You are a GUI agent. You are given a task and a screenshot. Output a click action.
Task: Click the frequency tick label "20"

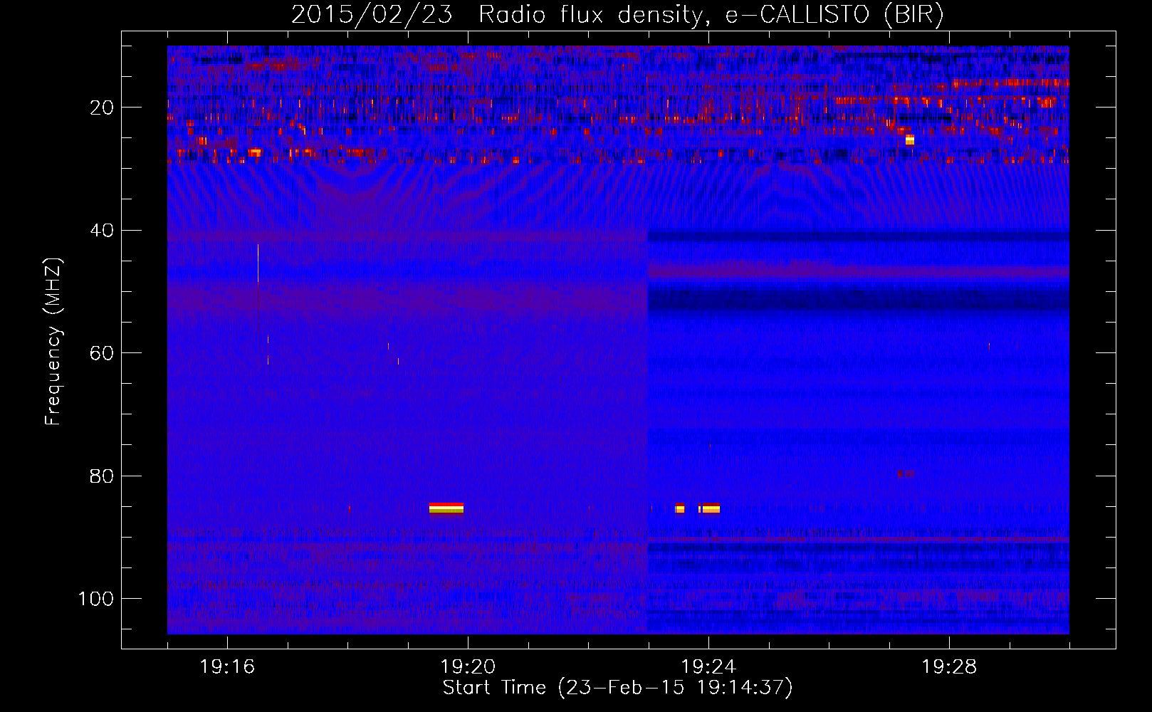(x=103, y=108)
